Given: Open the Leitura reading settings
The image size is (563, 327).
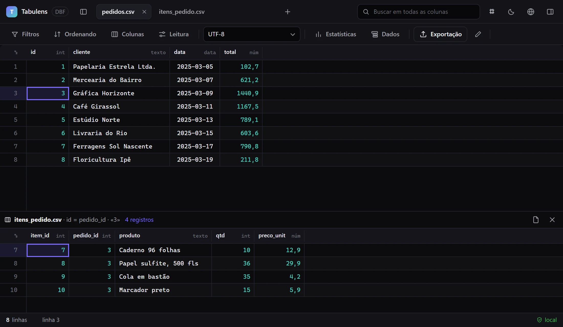Looking at the screenshot, I should 174,34.
